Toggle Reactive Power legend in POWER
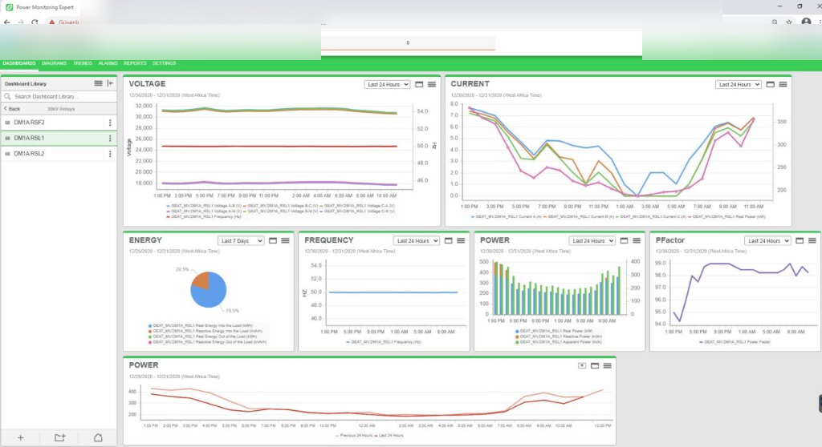 pos(559,336)
